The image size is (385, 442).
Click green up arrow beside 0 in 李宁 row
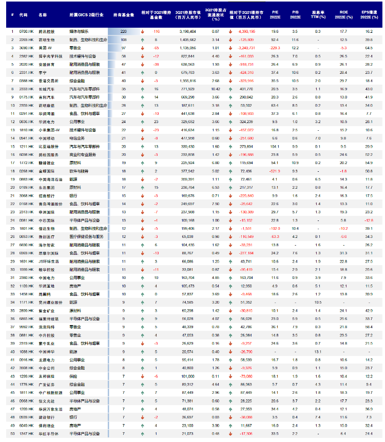point(143,73)
